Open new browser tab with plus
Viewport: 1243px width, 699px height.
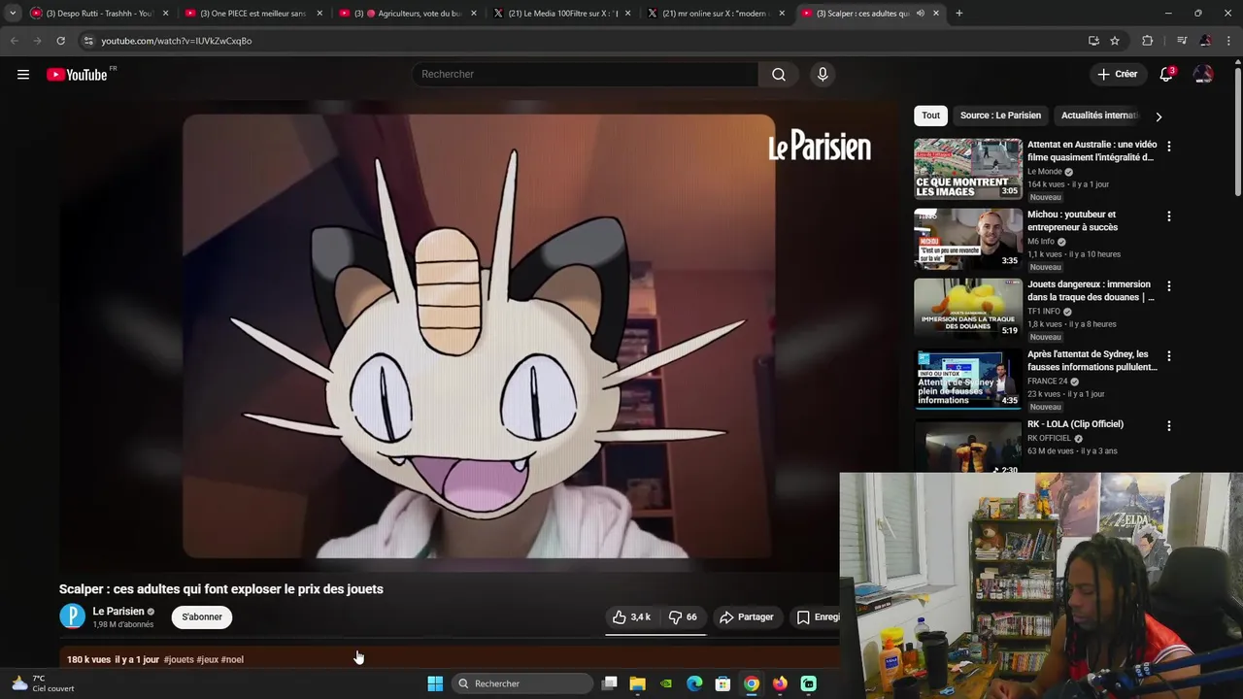tap(958, 14)
